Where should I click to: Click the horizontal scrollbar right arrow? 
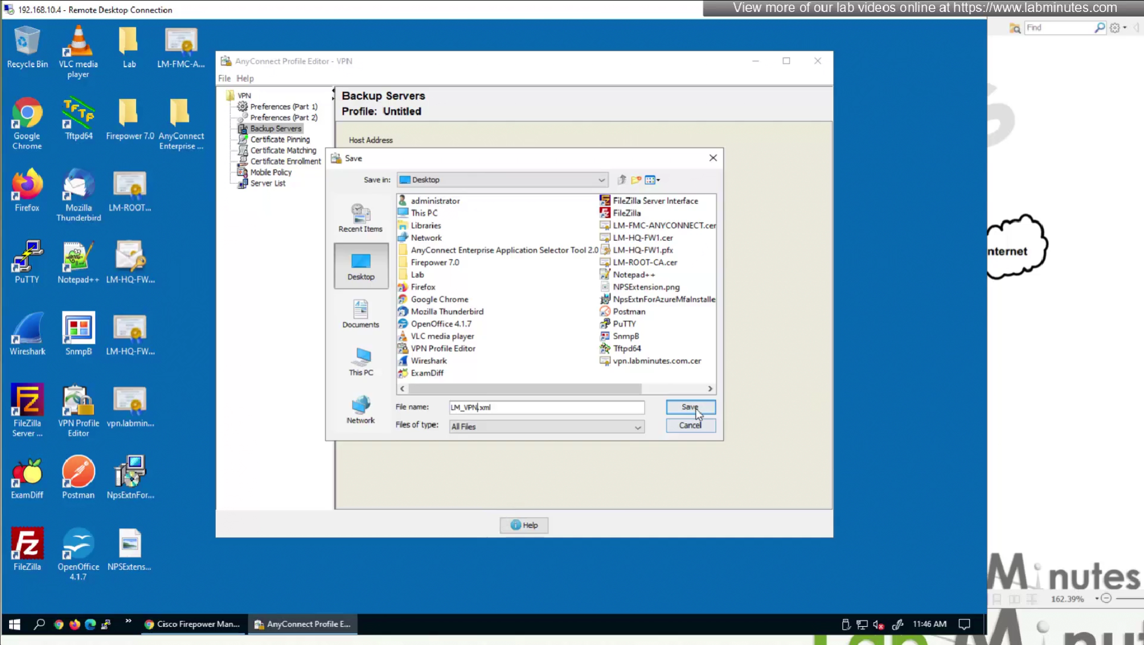click(710, 389)
